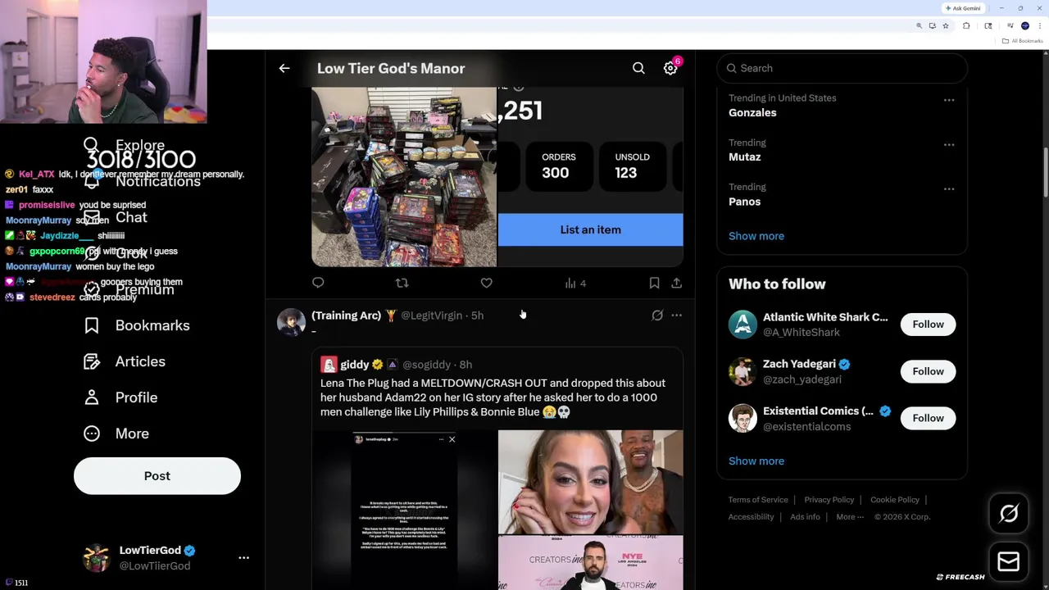The height and width of the screenshot is (590, 1049).
Task: Open more options for Panos trend
Action: [x=949, y=188]
